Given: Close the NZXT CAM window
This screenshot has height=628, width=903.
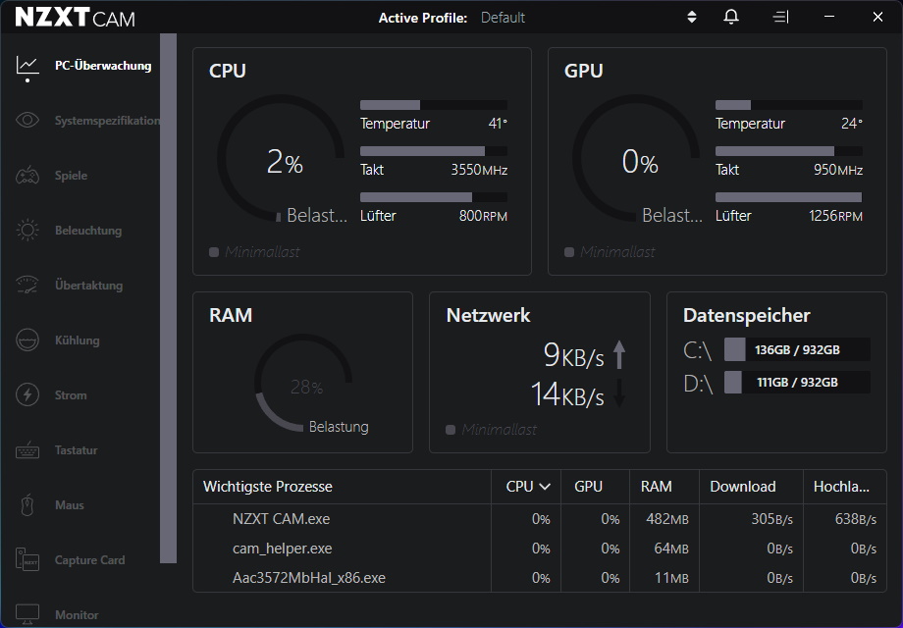Looking at the screenshot, I should 877,17.
